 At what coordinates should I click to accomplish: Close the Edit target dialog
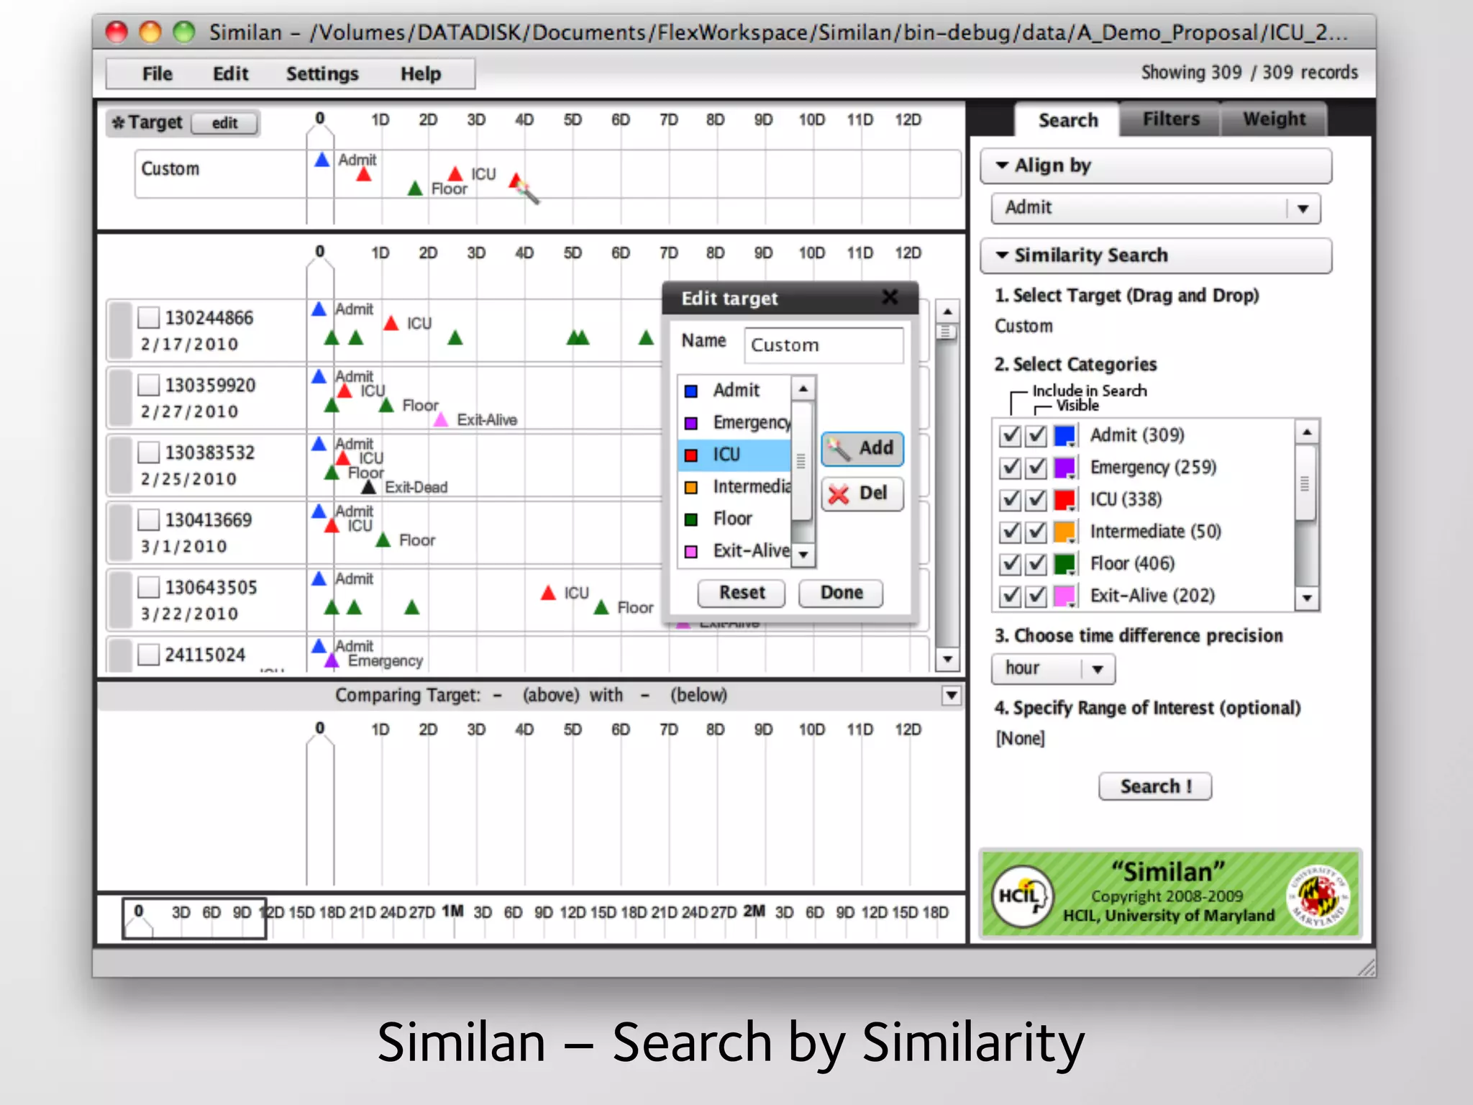pyautogui.click(x=890, y=297)
